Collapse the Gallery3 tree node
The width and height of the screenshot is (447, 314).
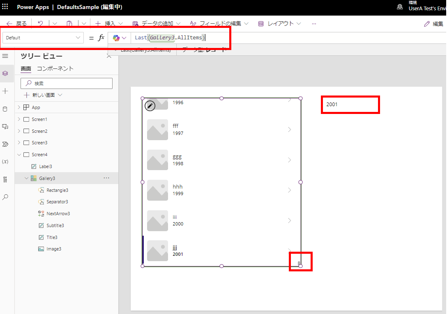(26, 178)
